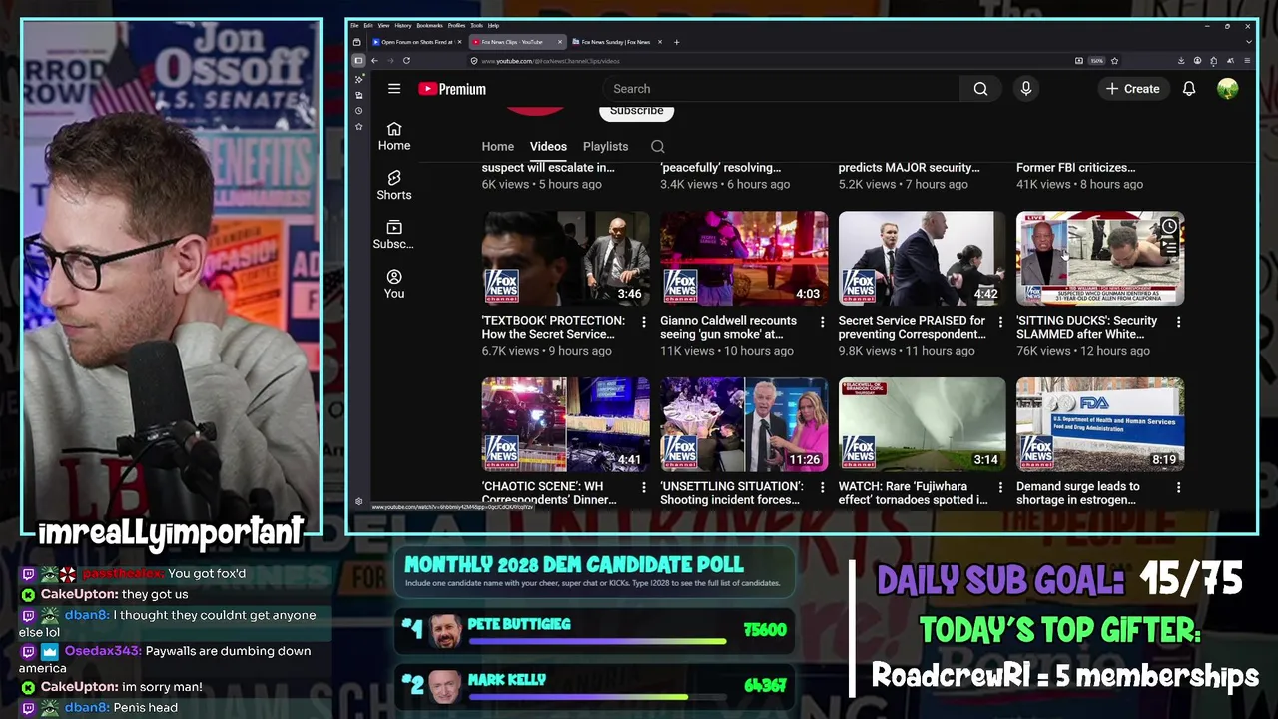
Task: Click the Create button
Action: (1132, 89)
